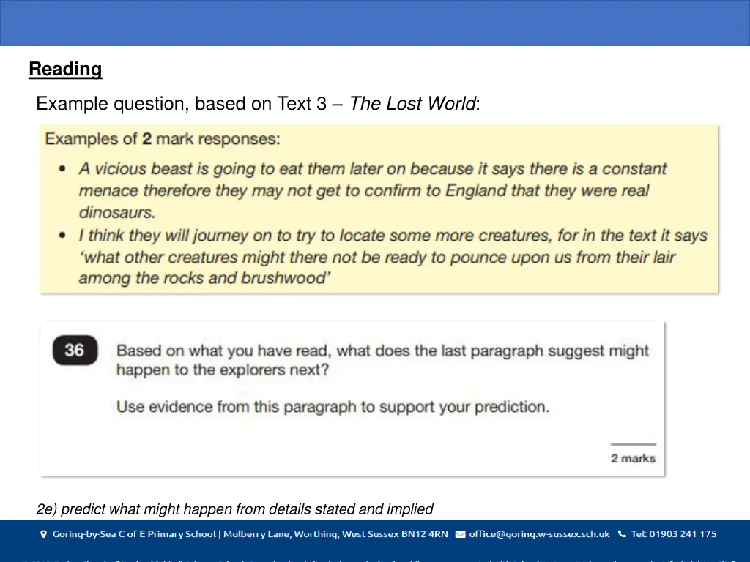Click the location pin icon in footer
This screenshot has width=750, height=562.
[x=42, y=534]
